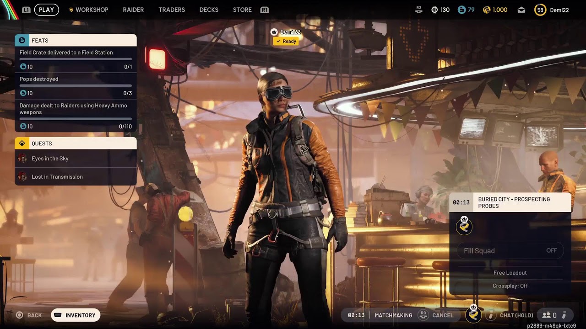The height and width of the screenshot is (329, 586).
Task: Open the mail inbox envelope icon
Action: tap(521, 10)
